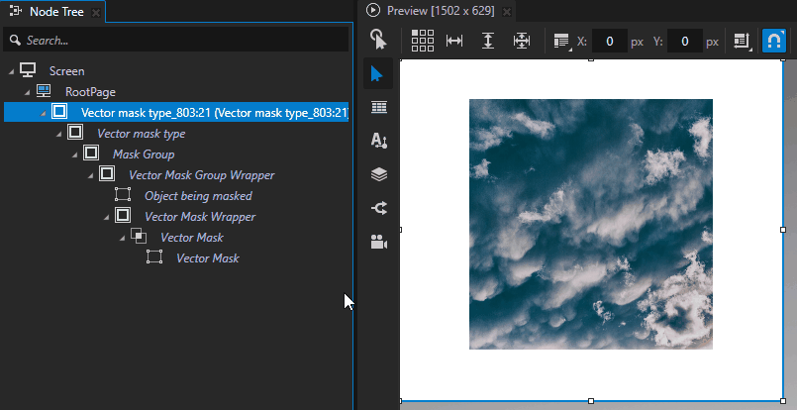Image resolution: width=797 pixels, height=410 pixels.
Task: Click the fit width horizontal arrows icon
Action: click(x=454, y=41)
